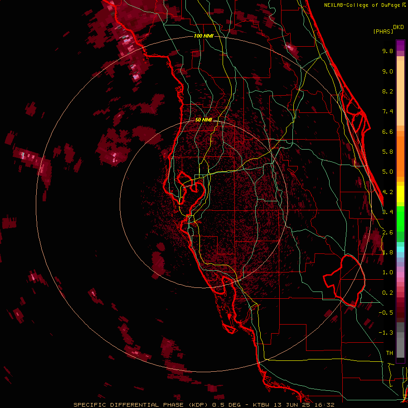Click the 0.2 value on the color scale
This screenshot has height=408, width=408.
point(388,293)
